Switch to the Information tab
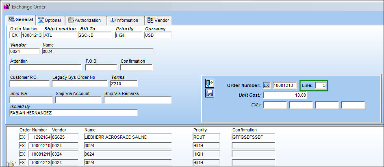This screenshot has width=384, height=167. point(126,20)
